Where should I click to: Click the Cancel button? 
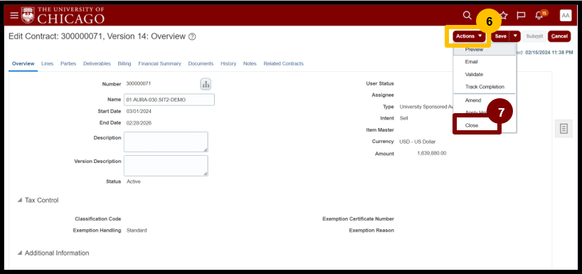point(559,36)
